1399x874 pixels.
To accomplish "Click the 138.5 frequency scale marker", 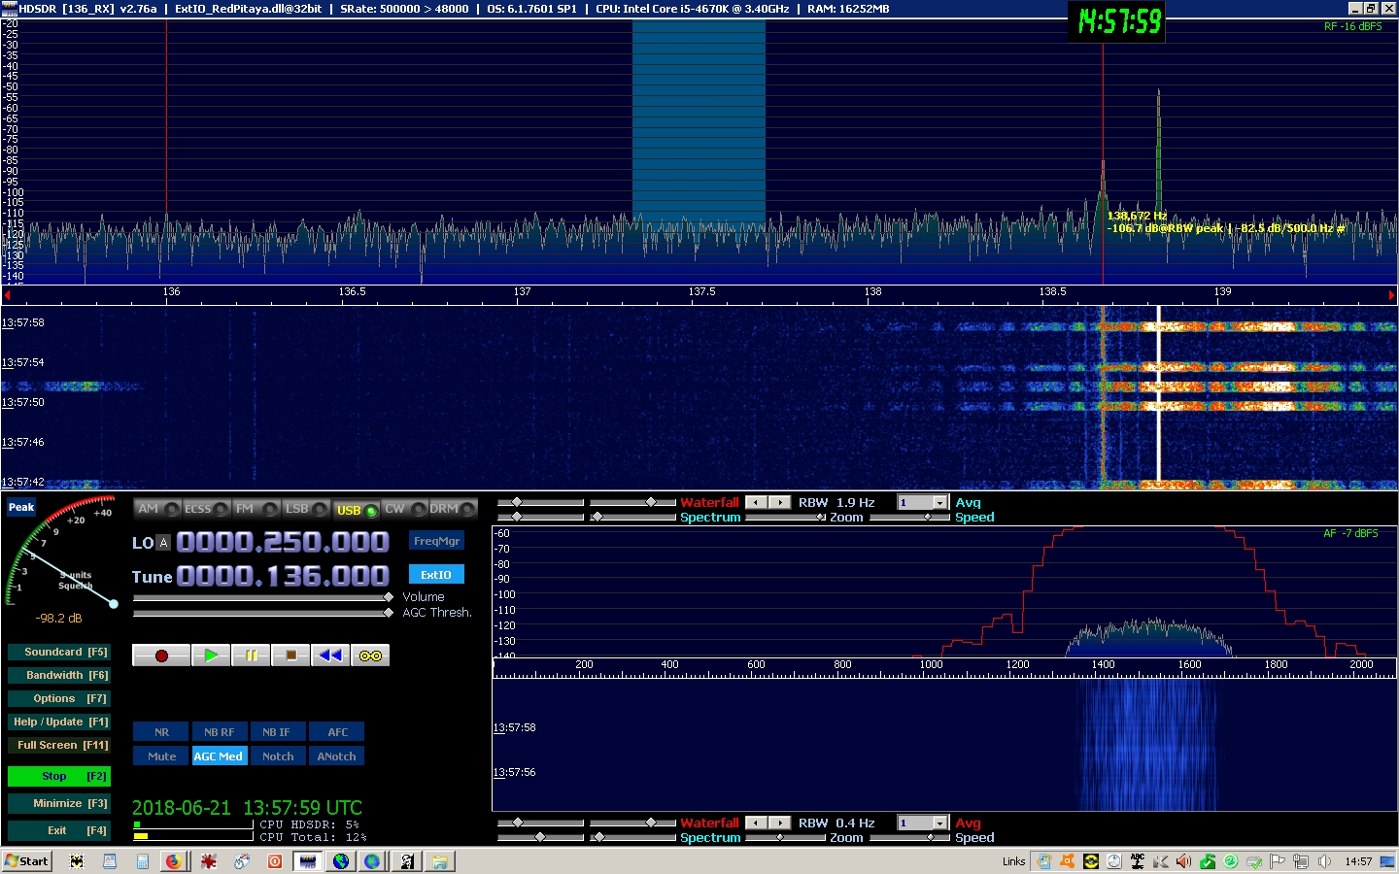I will [x=1052, y=291].
